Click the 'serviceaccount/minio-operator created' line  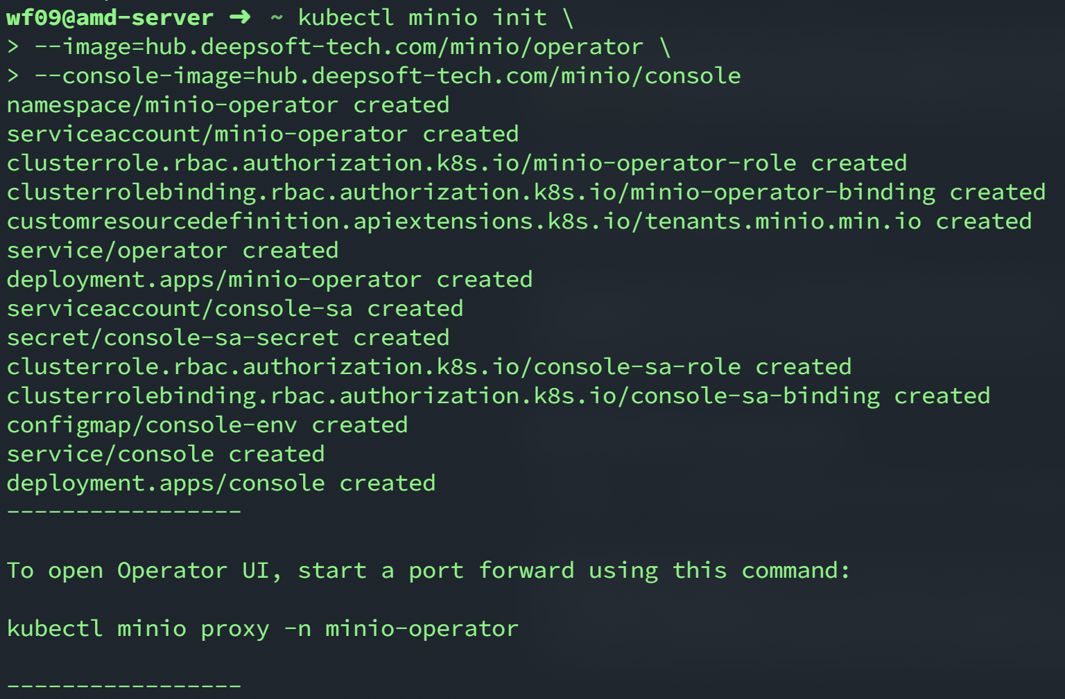[x=263, y=134]
